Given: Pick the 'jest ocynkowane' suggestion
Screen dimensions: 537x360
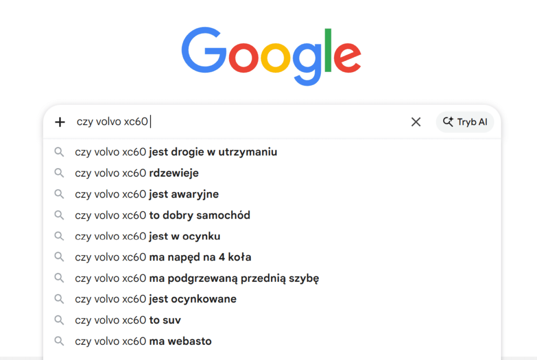Looking at the screenshot, I should pos(156,299).
